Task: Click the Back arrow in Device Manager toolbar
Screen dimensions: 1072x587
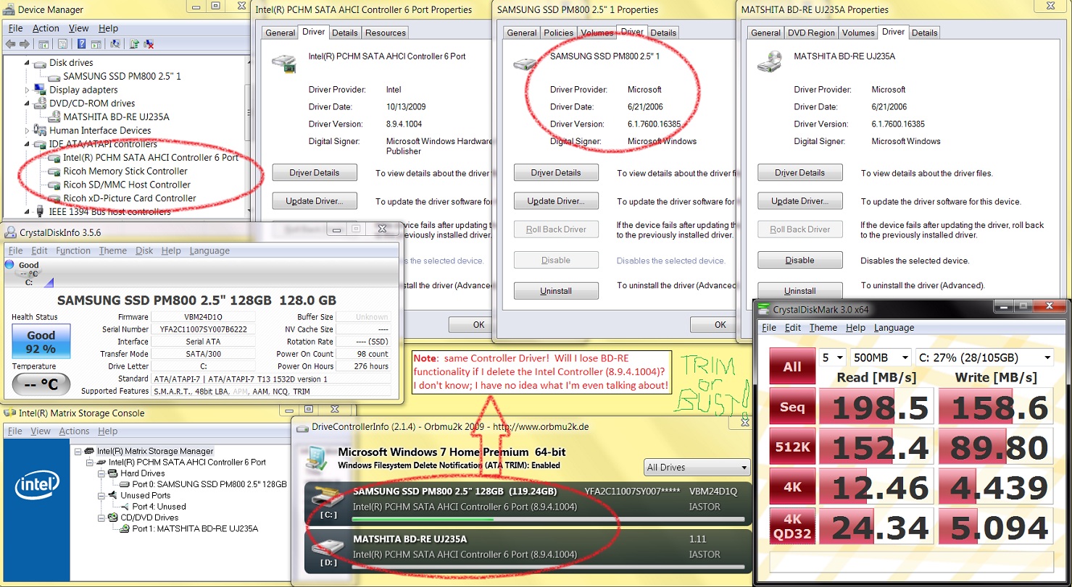Action: coord(10,44)
